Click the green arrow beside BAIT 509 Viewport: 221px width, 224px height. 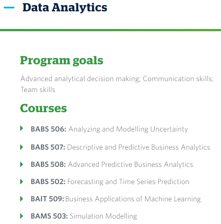tap(21, 199)
